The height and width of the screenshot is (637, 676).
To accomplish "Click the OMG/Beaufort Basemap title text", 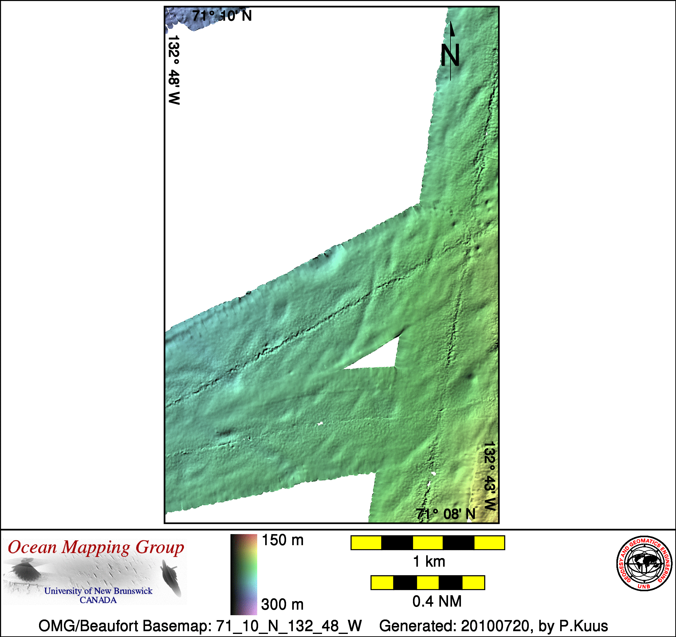I will (200, 626).
